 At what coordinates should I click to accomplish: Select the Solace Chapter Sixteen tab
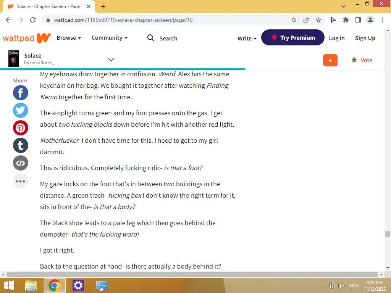(x=48, y=7)
